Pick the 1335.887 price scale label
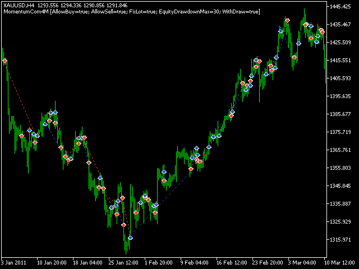Screen dimensions: 359x269 [340, 204]
